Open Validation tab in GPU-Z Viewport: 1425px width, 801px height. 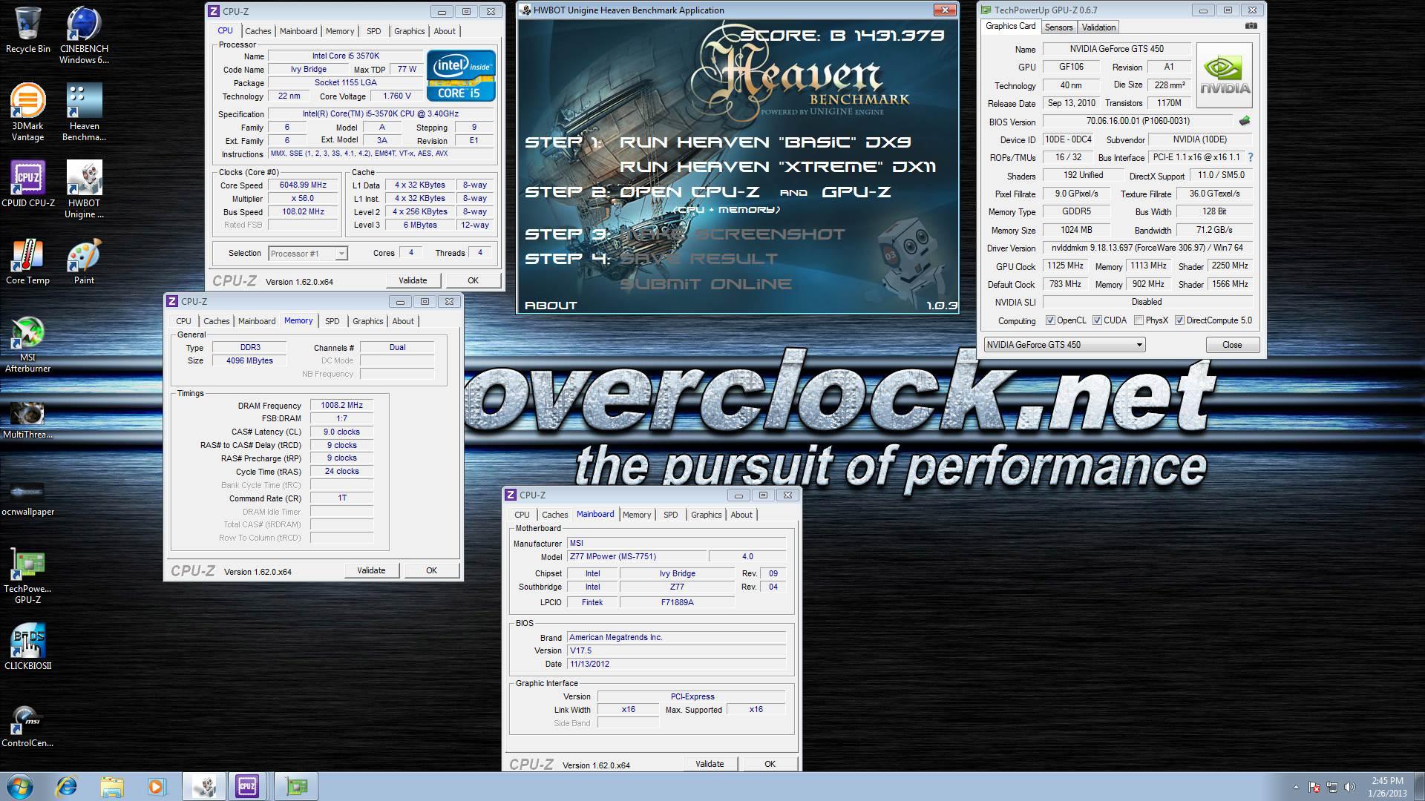[1098, 27]
